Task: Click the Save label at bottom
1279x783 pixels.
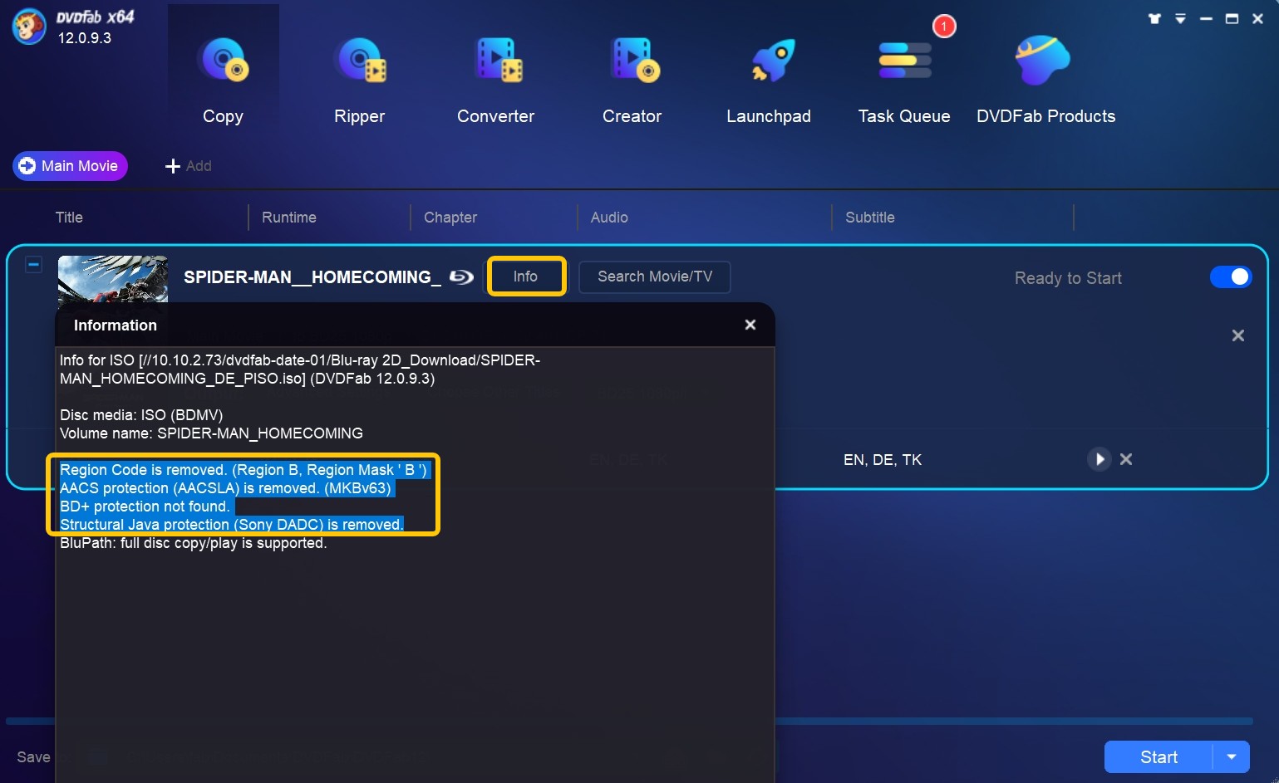Action: point(33,757)
